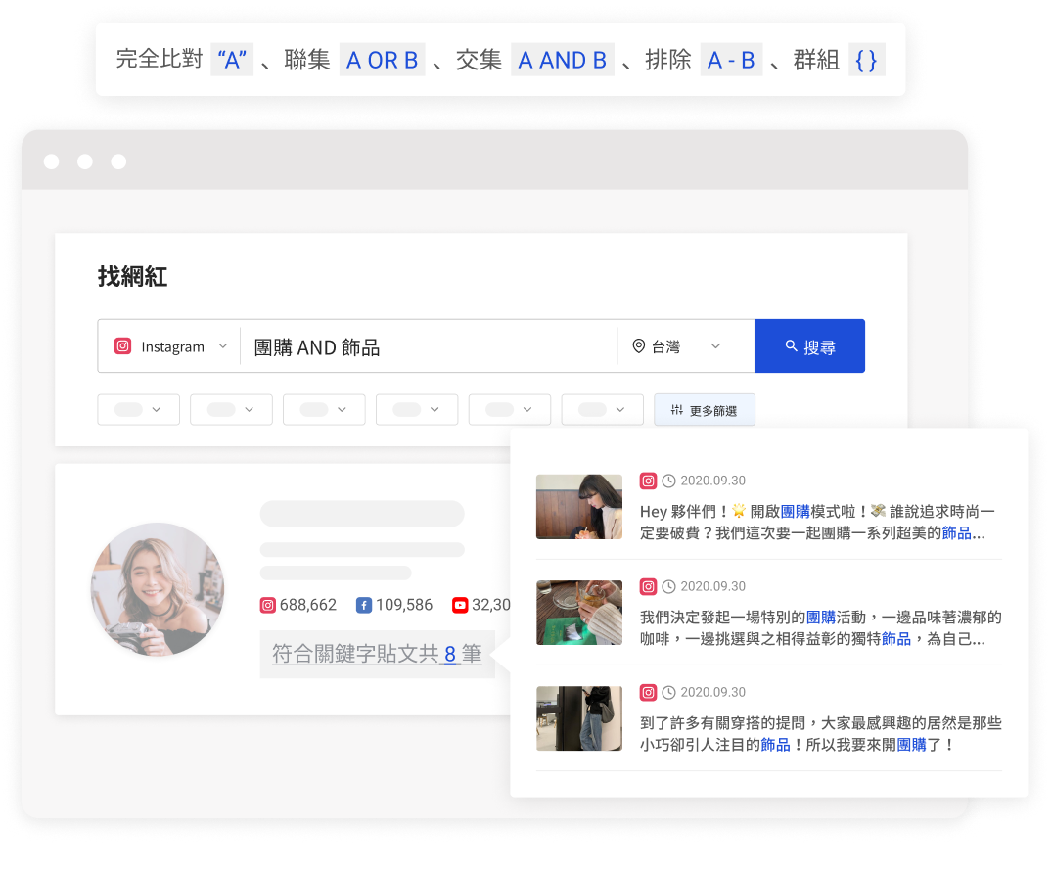Click the Instagram icon next to 688,662
Image resolution: width=1052 pixels, height=871 pixels.
tap(268, 605)
